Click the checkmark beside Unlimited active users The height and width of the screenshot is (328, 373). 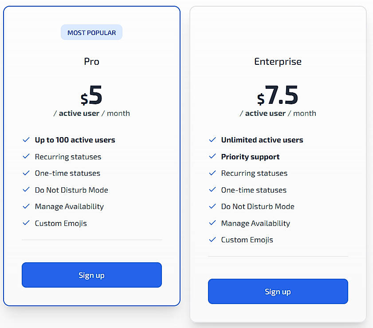pyautogui.click(x=212, y=140)
